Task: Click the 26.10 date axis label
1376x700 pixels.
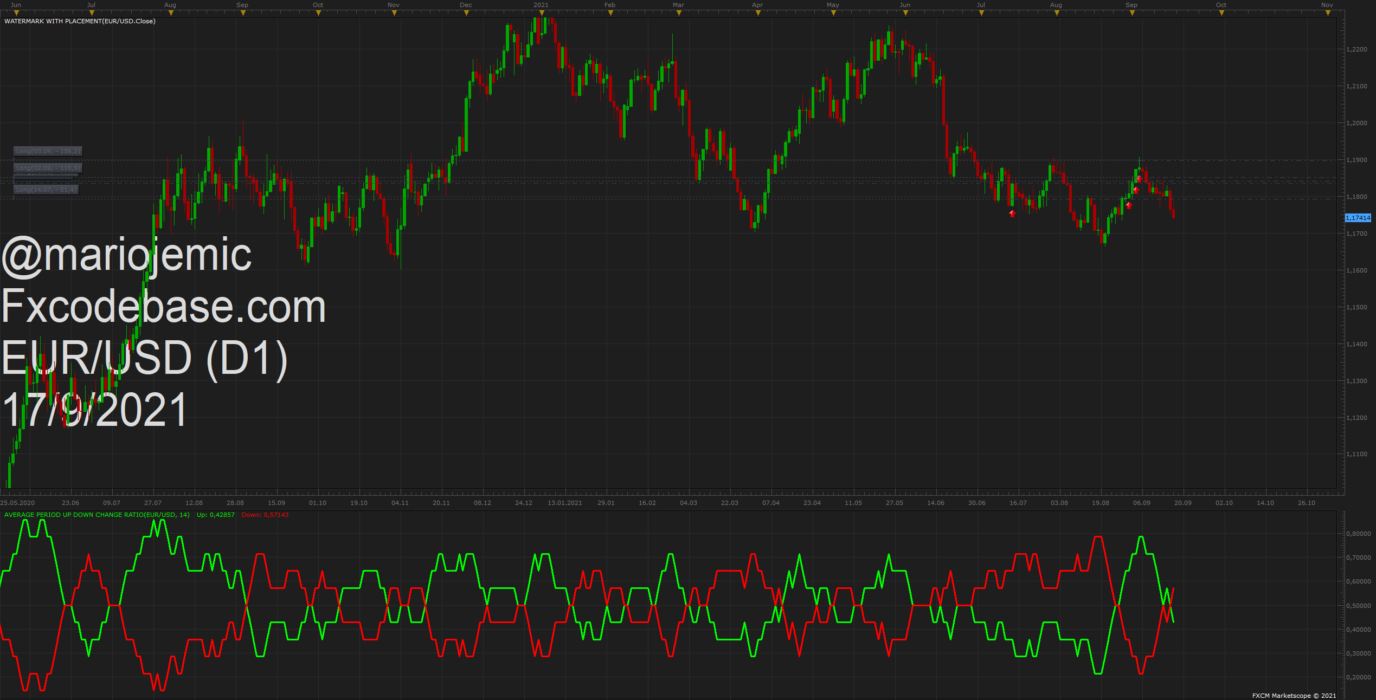Action: pyautogui.click(x=1307, y=503)
